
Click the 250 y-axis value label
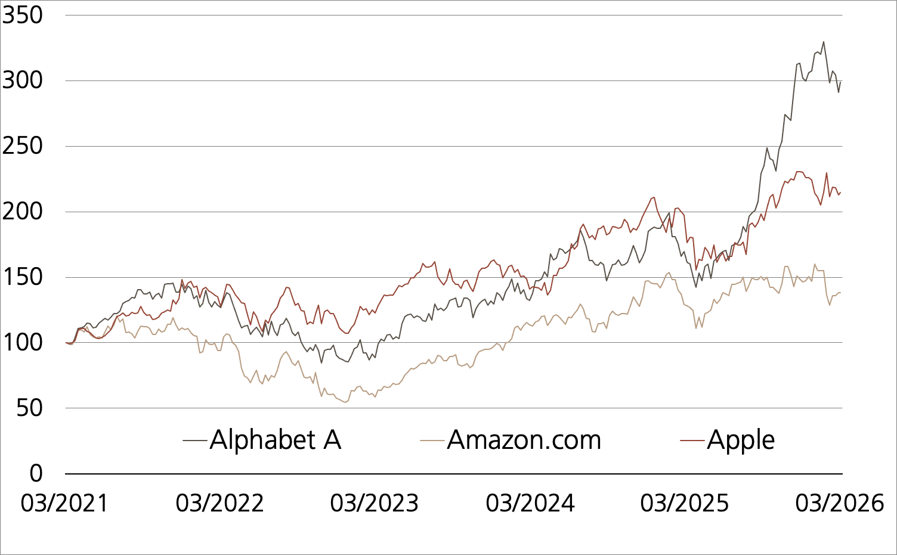[x=23, y=146]
